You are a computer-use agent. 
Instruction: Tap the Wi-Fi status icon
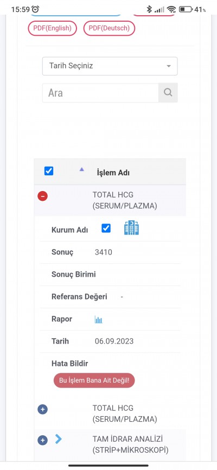171,9
